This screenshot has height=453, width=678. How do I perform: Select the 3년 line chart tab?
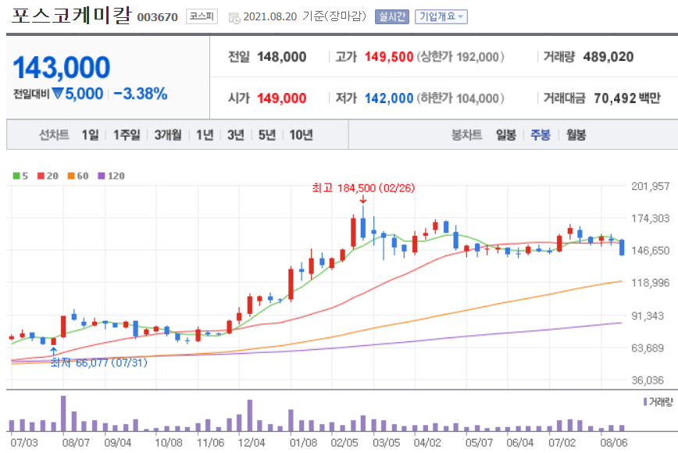click(236, 135)
